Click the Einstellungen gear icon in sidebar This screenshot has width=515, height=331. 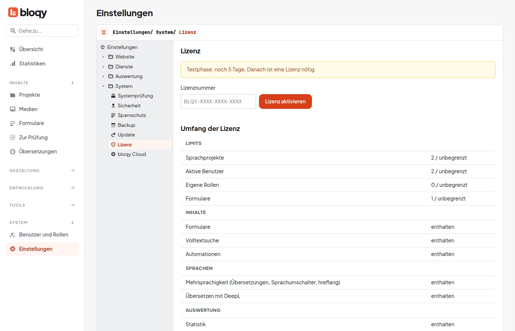[13, 249]
